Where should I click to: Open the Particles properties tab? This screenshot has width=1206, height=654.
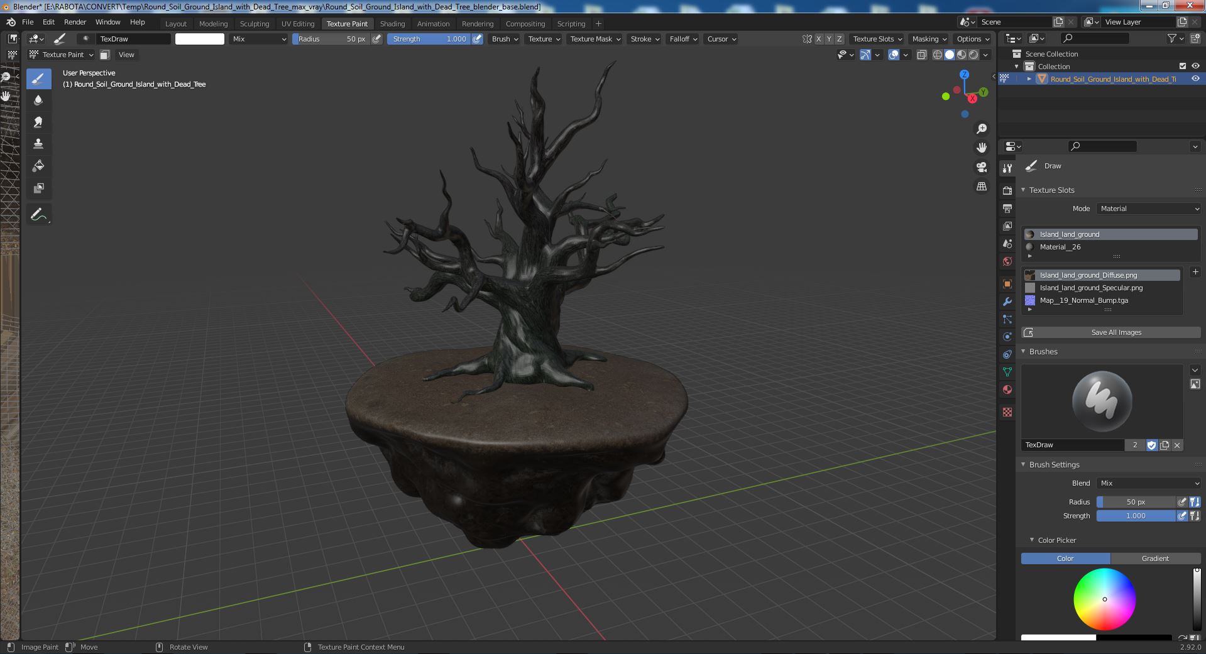coord(1007,319)
